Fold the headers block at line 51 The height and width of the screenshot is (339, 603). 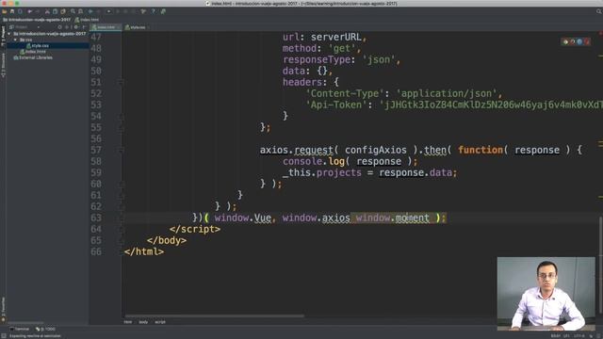pos(121,82)
